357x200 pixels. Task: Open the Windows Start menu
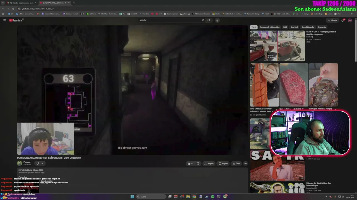pyautogui.click(x=132, y=197)
